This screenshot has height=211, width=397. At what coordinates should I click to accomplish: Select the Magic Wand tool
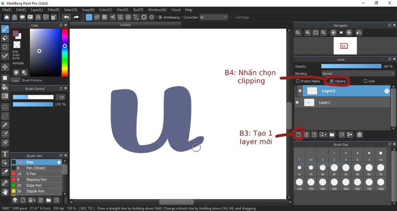click(x=5, y=125)
